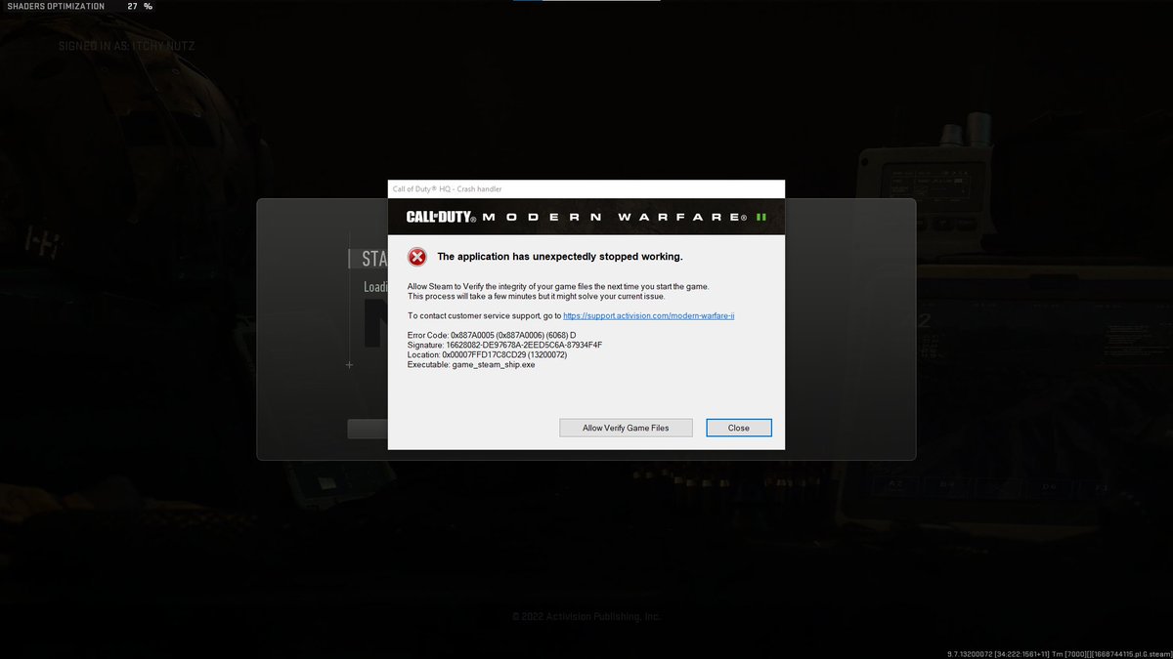Click the Allow Verify Game Files button

point(626,428)
